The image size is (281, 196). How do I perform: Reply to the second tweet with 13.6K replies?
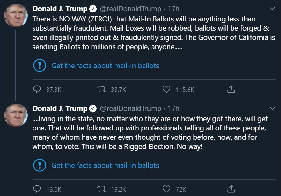(x=38, y=189)
